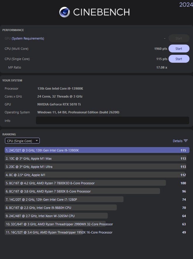Select the Ryzen 7 5800X ranking row
Screen dimensions: 193x259
click(x=82, y=191)
